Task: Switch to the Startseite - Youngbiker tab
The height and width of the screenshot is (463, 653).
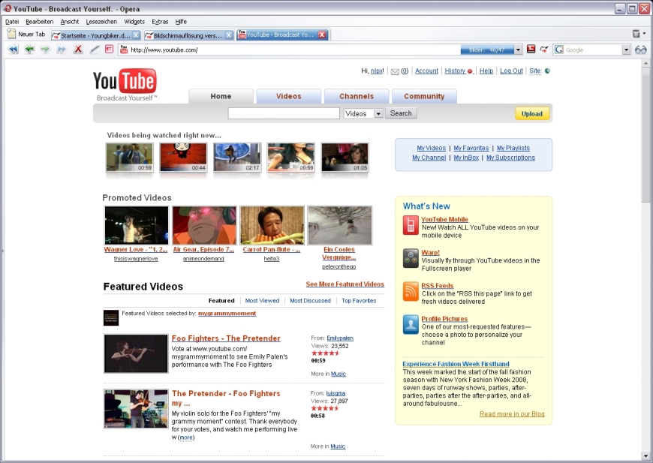Action: point(96,35)
